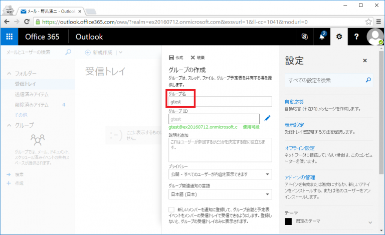Click the discard (破棄) button
This screenshot has height=235, width=385.
coord(198,58)
